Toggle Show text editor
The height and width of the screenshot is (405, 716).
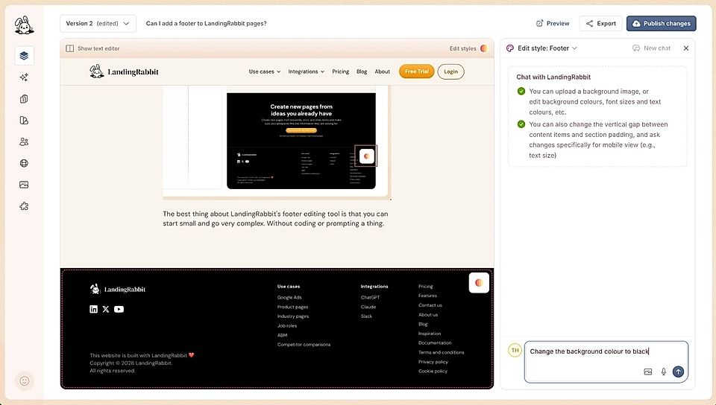point(92,48)
